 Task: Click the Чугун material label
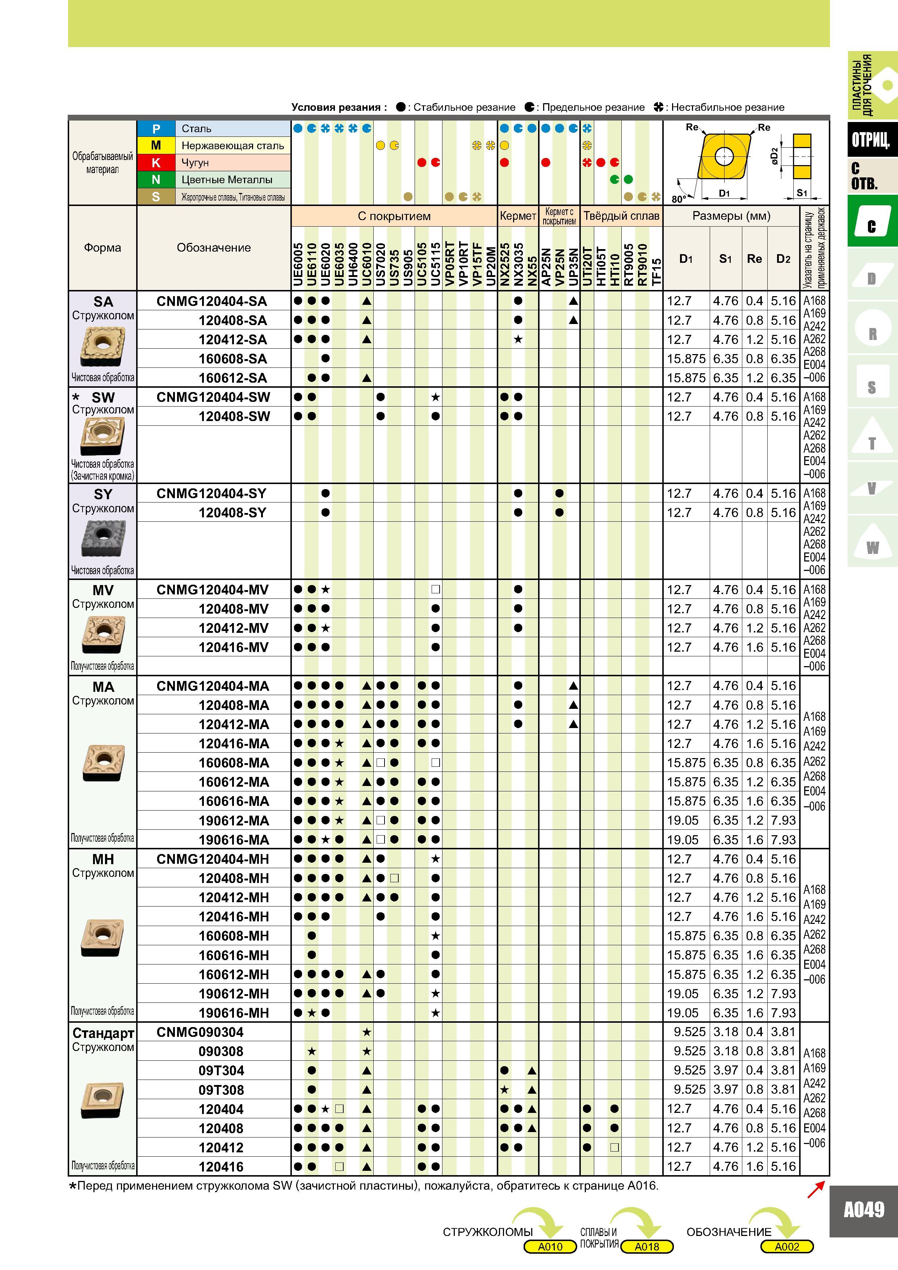(195, 163)
